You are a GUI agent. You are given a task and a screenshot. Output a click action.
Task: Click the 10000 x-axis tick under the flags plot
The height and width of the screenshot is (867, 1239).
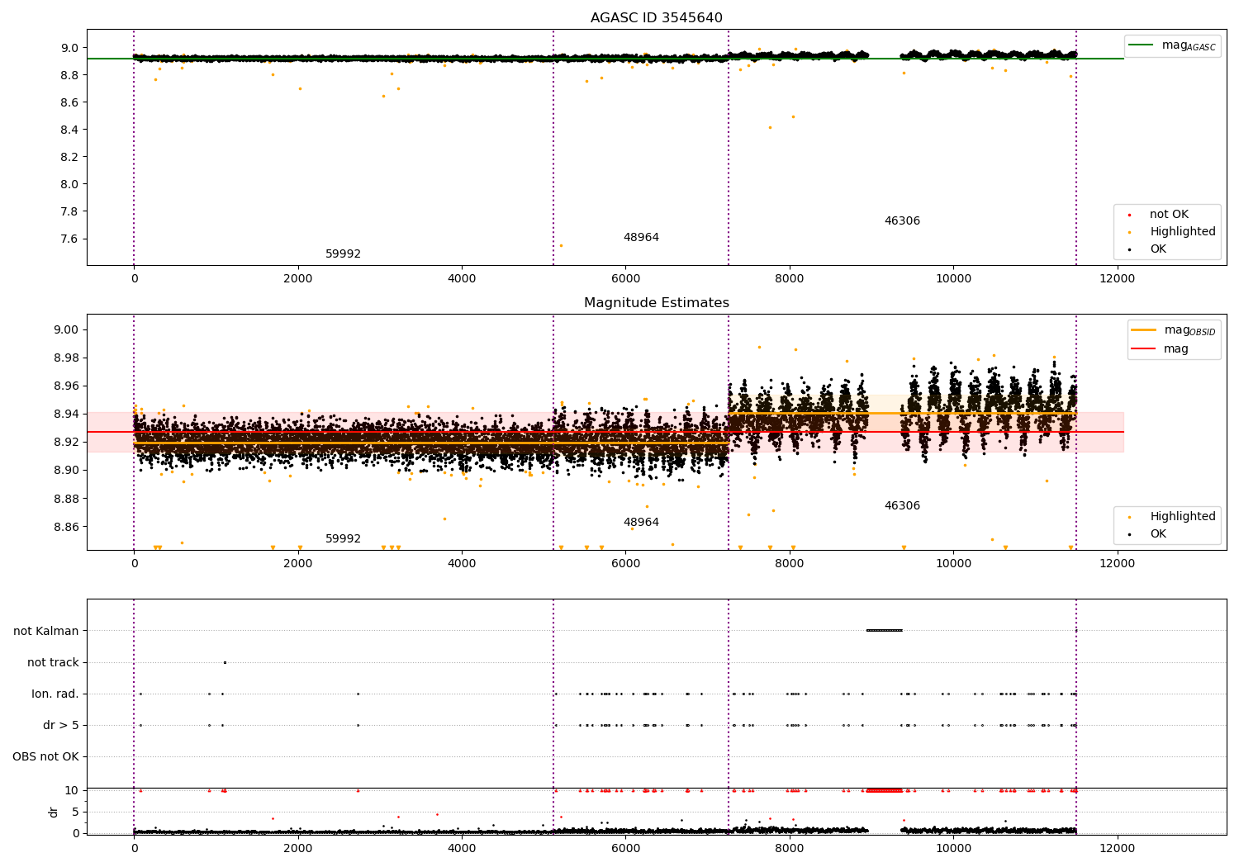(x=953, y=848)
